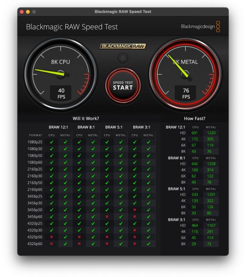
Task: Click red X for 4320p50 BRAW 3:1 CPU
Action: pyautogui.click(x=135, y=237)
